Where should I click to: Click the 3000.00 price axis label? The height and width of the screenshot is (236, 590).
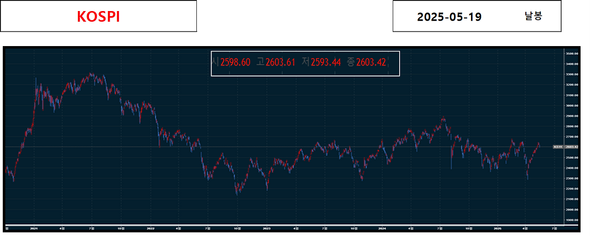click(572, 106)
